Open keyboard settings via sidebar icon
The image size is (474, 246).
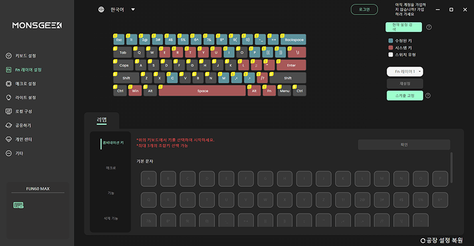(9, 56)
